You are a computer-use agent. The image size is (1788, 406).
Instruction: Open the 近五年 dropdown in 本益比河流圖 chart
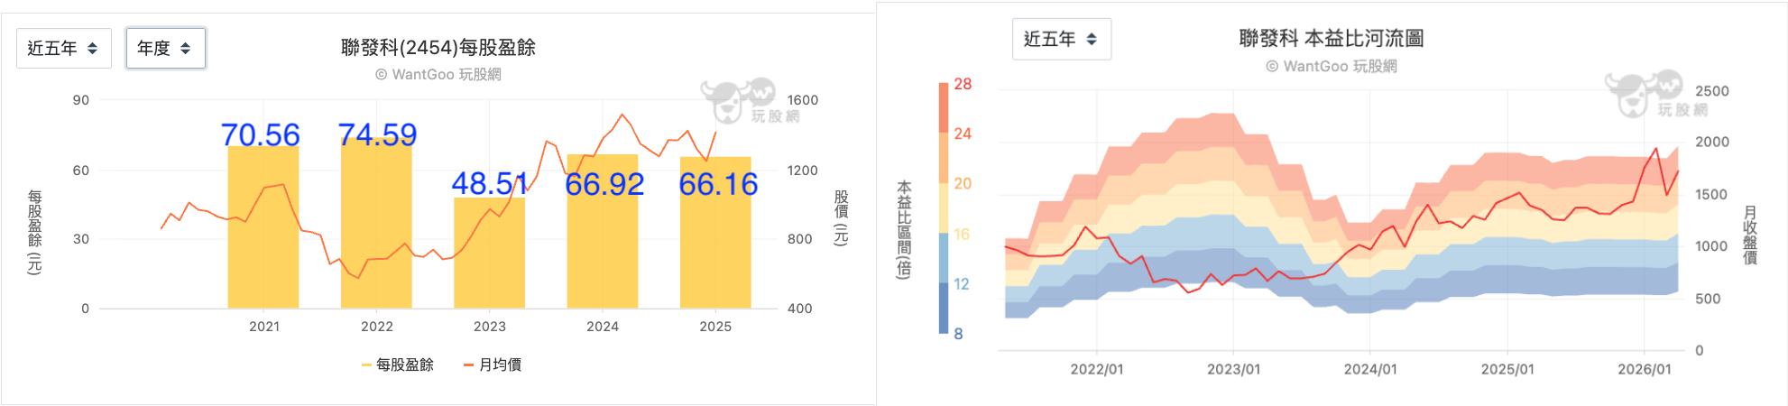tap(1062, 40)
